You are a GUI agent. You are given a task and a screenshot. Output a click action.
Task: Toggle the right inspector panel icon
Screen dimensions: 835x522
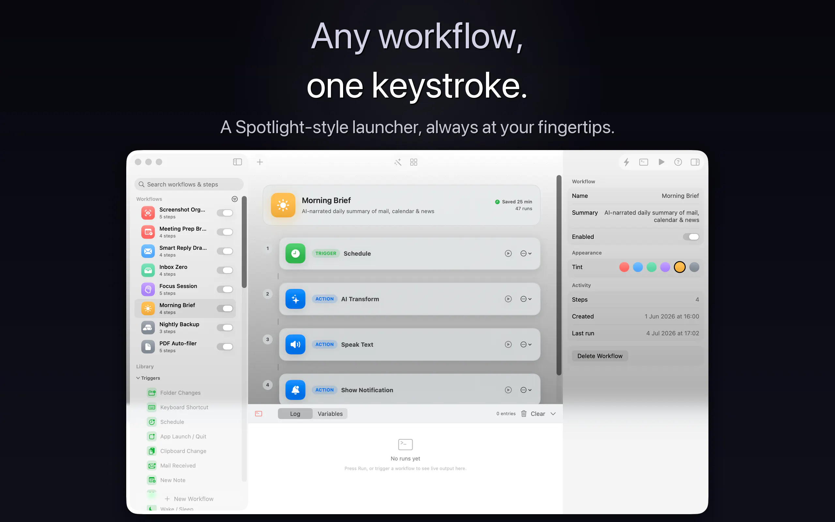coord(695,162)
